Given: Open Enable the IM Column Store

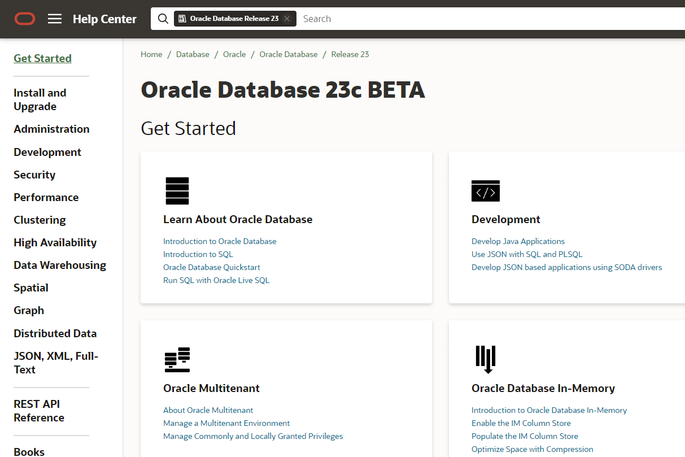Looking at the screenshot, I should point(521,423).
